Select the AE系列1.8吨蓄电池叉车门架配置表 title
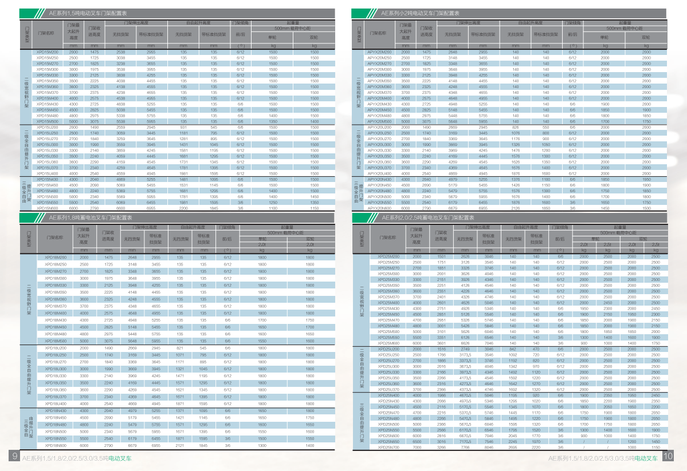687x471 pixels. coord(90,218)
